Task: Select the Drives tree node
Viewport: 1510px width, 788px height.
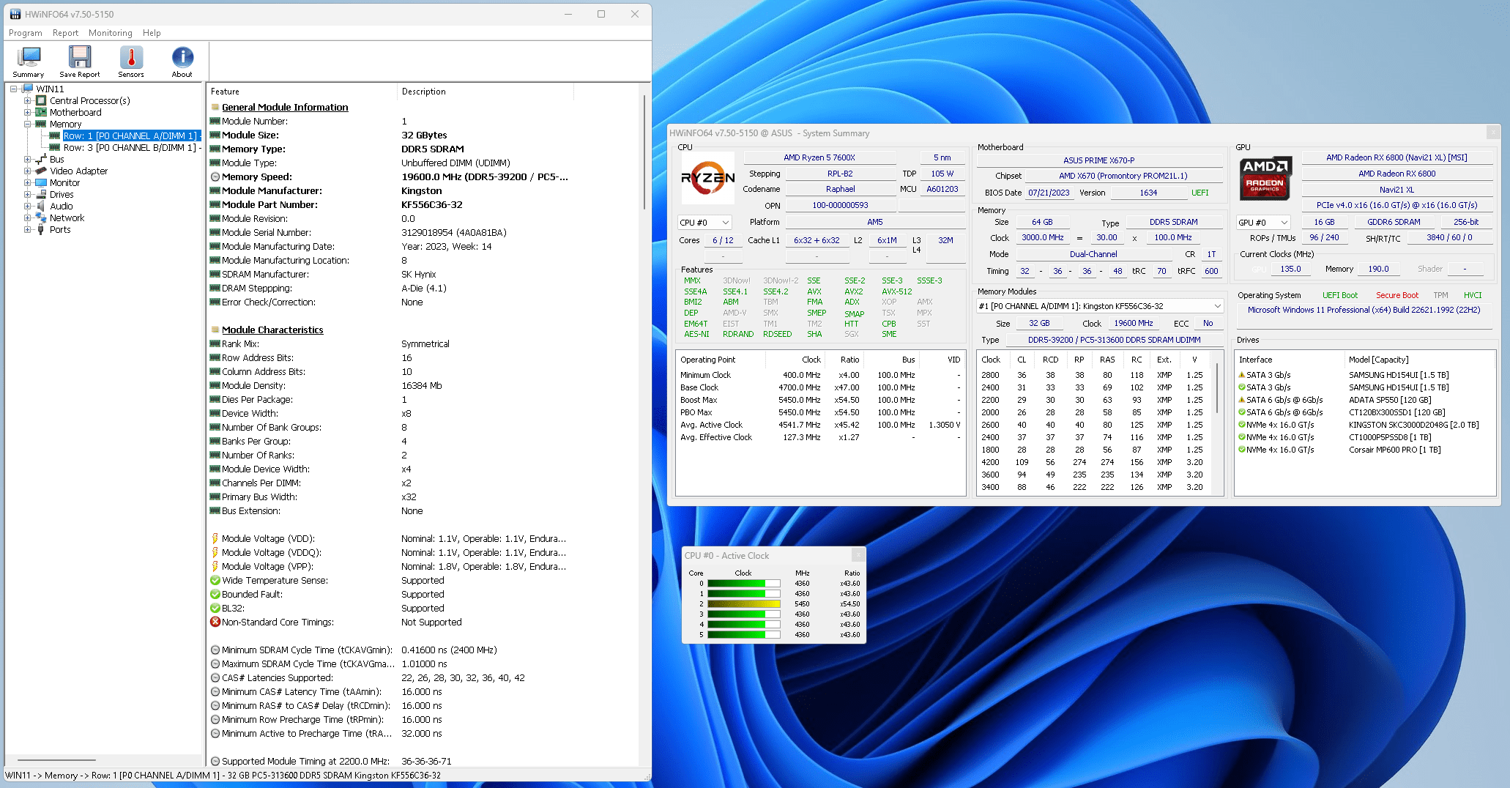Action: click(62, 194)
